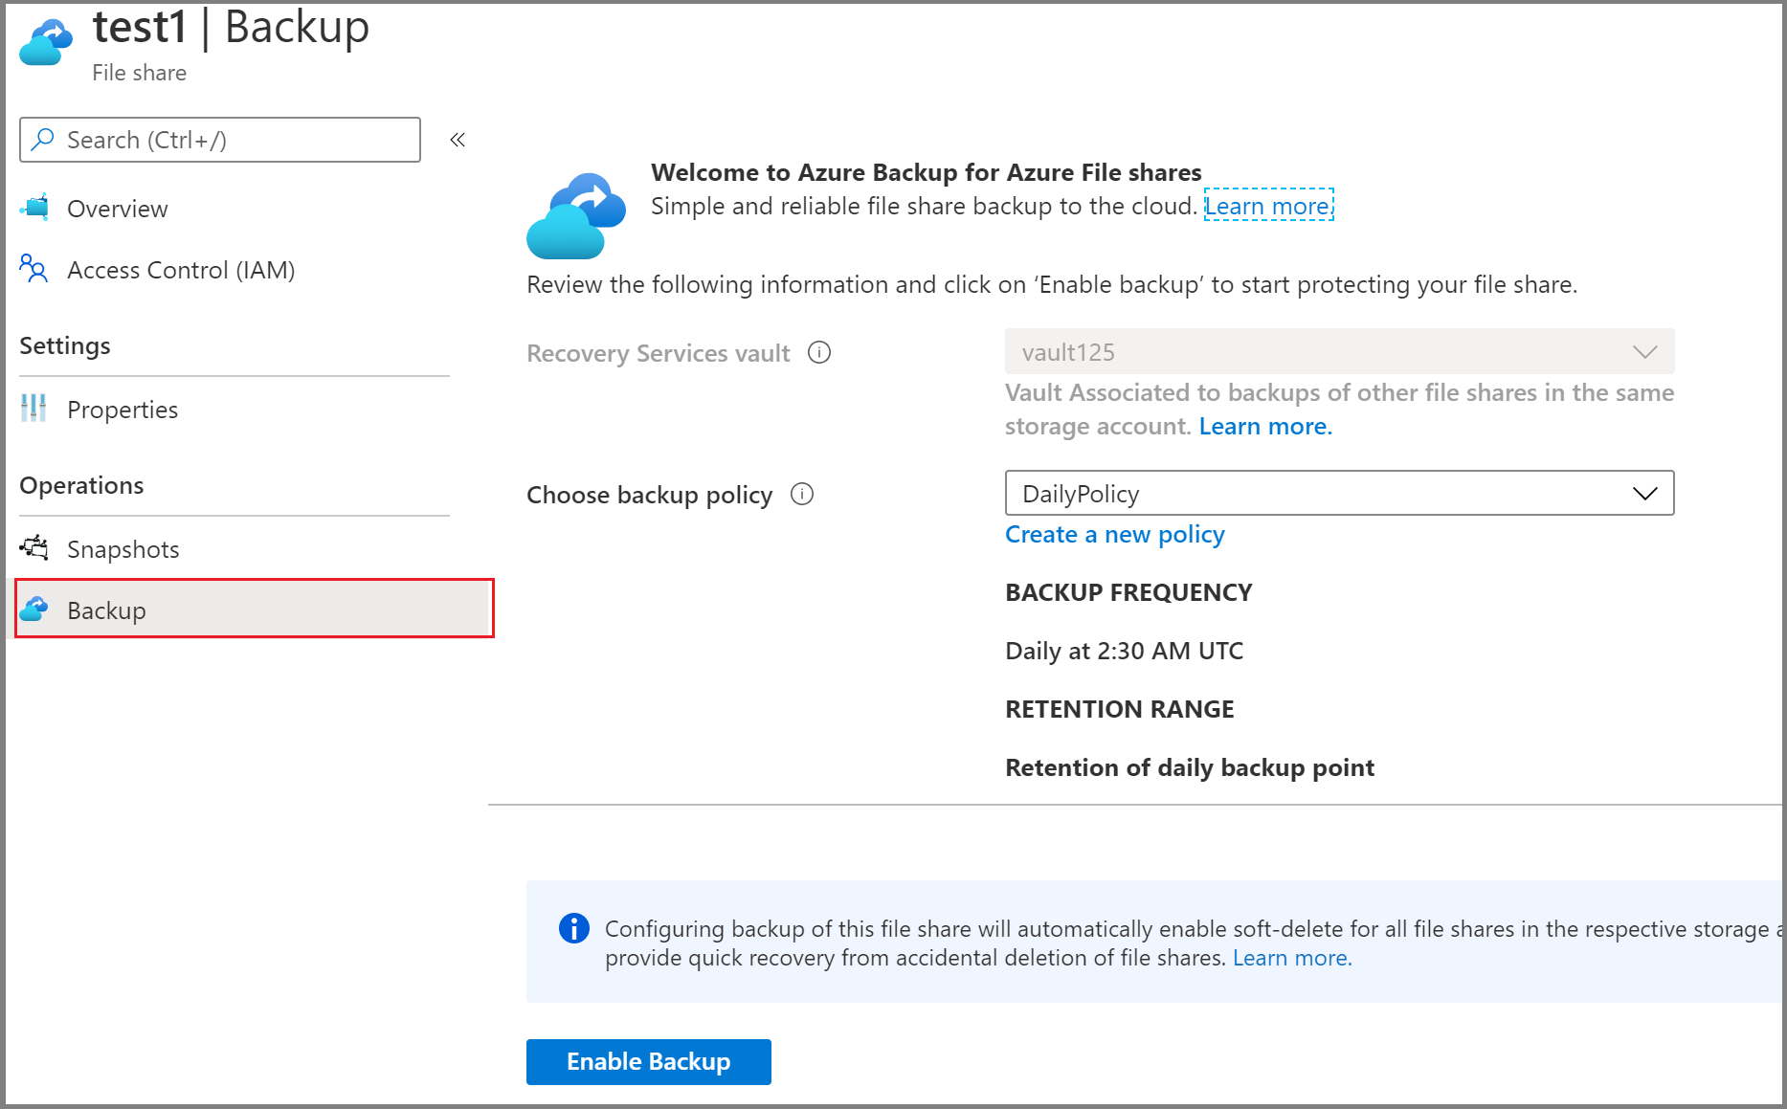Click the search magnifier icon
The height and width of the screenshot is (1109, 1787).
click(41, 140)
